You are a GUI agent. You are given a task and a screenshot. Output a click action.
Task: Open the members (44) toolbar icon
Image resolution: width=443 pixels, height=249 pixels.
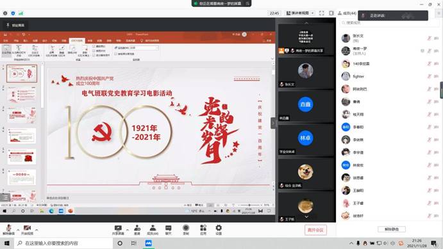click(153, 230)
